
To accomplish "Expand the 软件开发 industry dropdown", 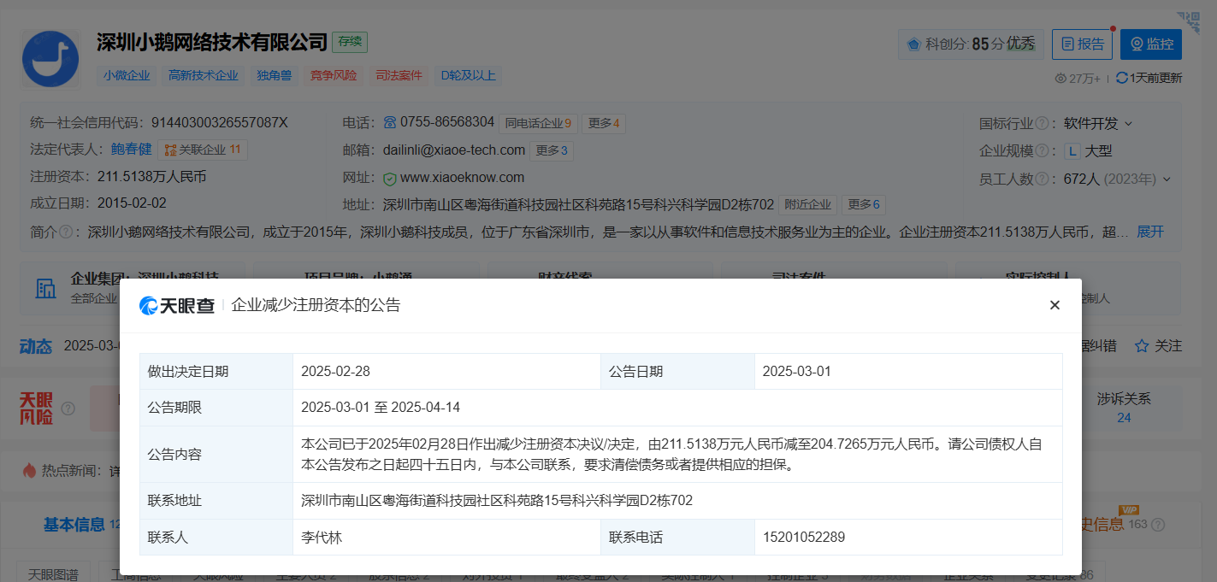I will tap(1128, 123).
